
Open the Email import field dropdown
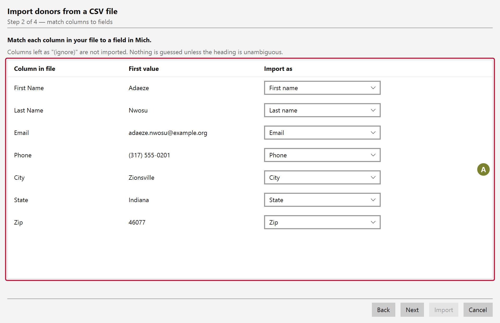pyautogui.click(x=322, y=133)
